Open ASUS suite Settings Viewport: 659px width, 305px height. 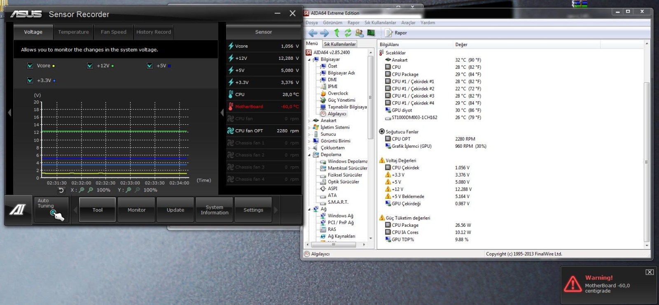[x=253, y=210]
